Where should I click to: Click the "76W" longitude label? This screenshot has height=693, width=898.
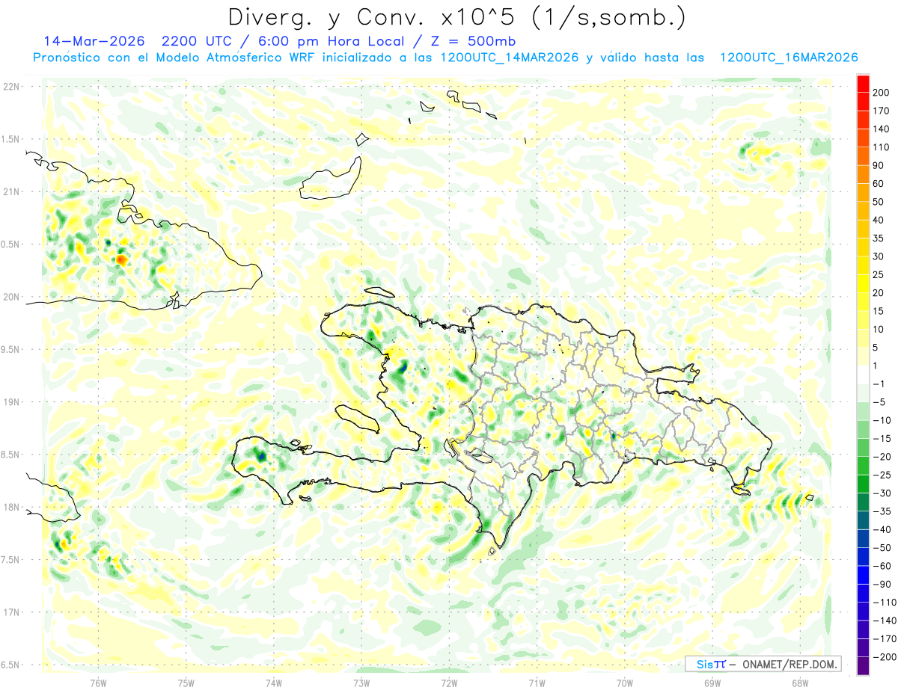coord(98,683)
